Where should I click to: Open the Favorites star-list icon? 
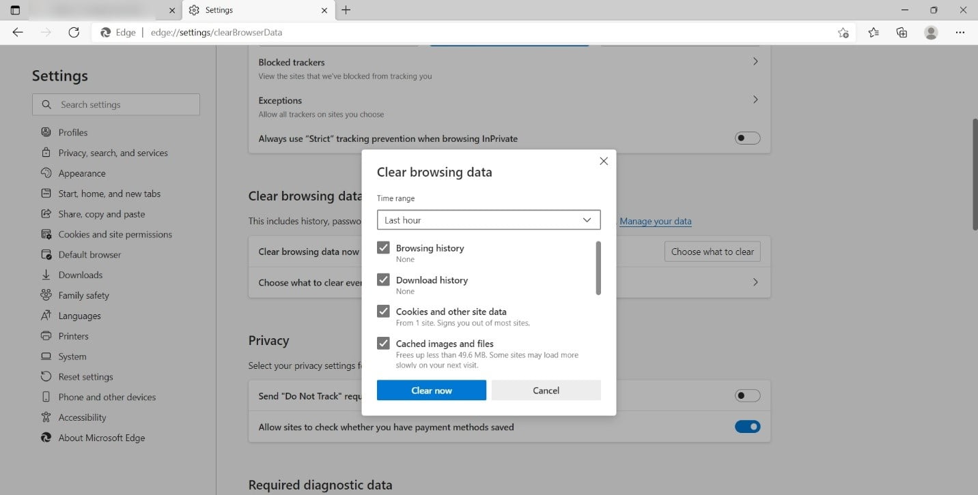pyautogui.click(x=873, y=32)
